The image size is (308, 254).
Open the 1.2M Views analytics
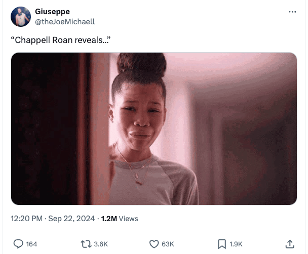[x=120, y=219]
